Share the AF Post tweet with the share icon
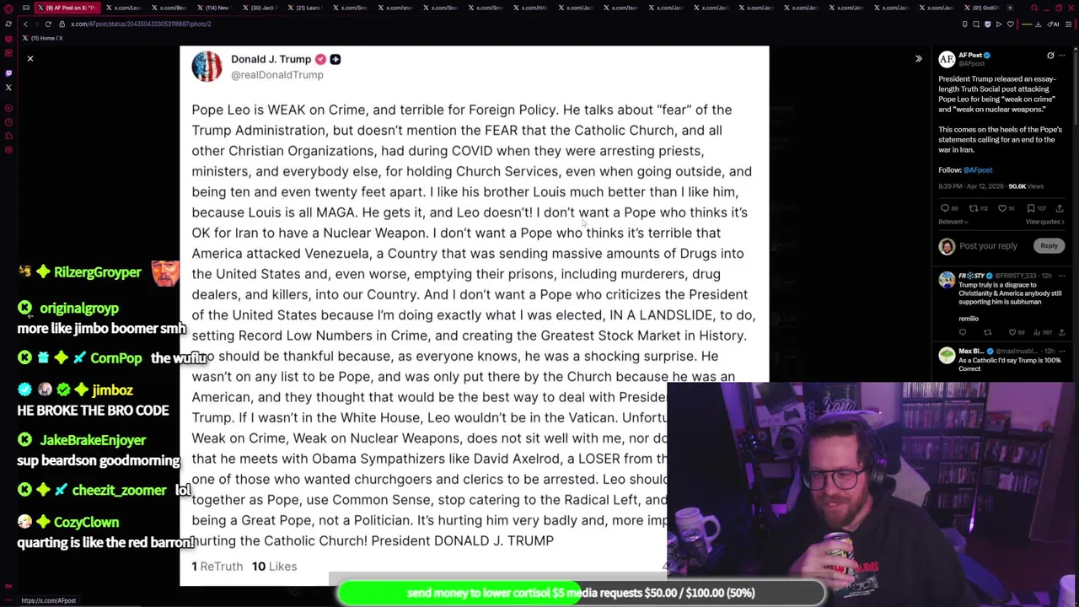1079x607 pixels. click(1060, 208)
